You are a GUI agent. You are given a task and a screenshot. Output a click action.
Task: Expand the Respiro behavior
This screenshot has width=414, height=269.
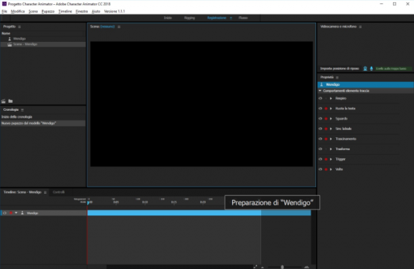pos(331,99)
